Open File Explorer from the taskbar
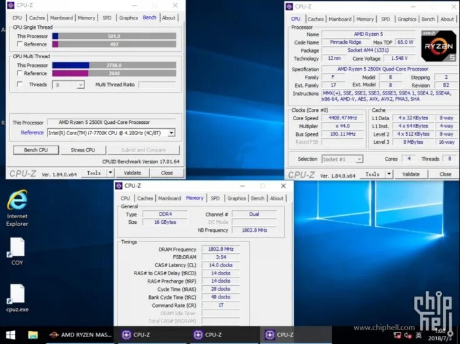Image resolution: width=460 pixels, height=344 pixels. tap(33, 335)
